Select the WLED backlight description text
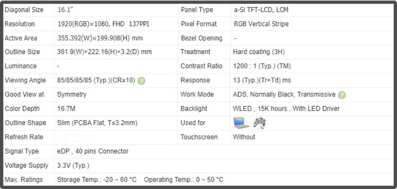The image size is (397, 189). click(286, 109)
